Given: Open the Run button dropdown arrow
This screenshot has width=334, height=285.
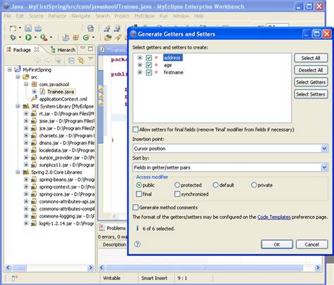Looking at the screenshot, I should pos(35,37).
